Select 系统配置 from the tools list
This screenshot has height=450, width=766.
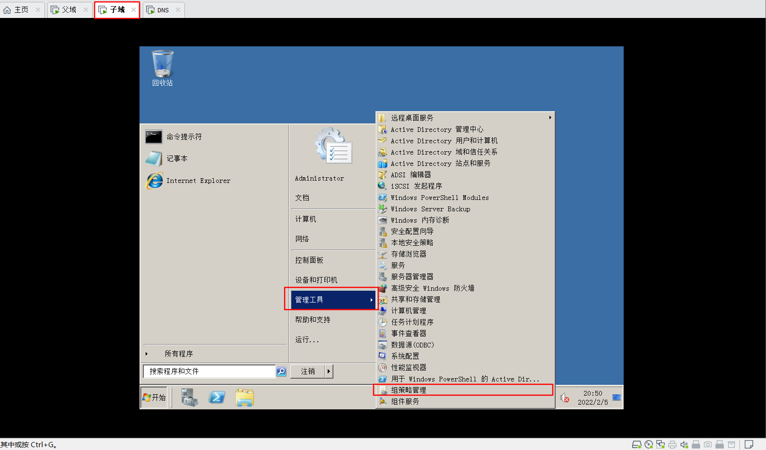466,356
